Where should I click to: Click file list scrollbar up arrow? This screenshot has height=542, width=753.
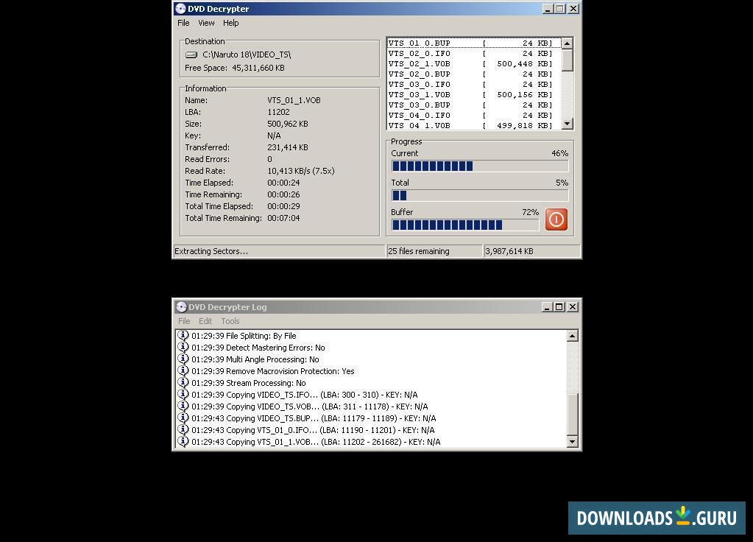click(x=568, y=43)
